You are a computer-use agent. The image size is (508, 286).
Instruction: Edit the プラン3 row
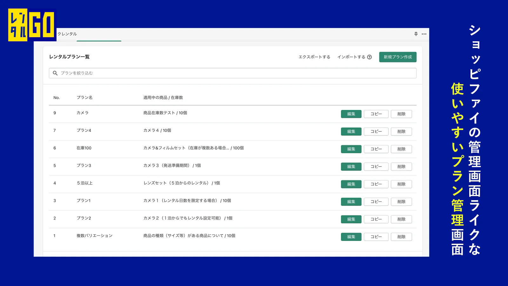(351, 167)
